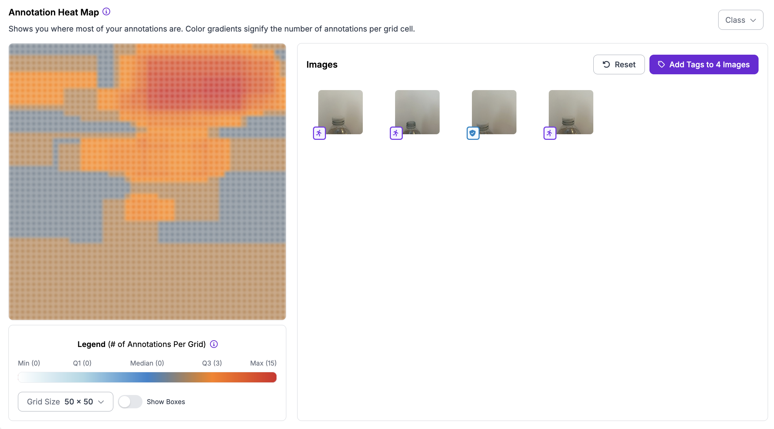This screenshot has width=774, height=429.
Task: Click the info icon beside the Legend title
Action: (x=214, y=344)
